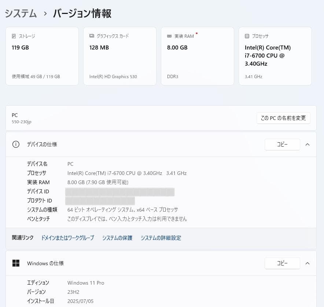Screen dimensions: 324x307
Task: Click the memory chip icon beside 実装 RAM
Action: 169,36
